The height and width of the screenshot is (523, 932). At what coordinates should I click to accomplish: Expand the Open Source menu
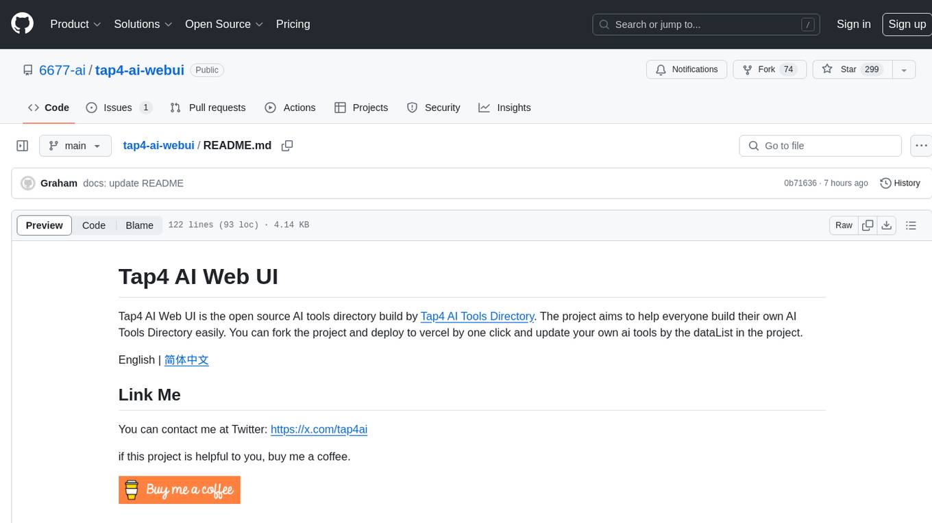tap(224, 24)
